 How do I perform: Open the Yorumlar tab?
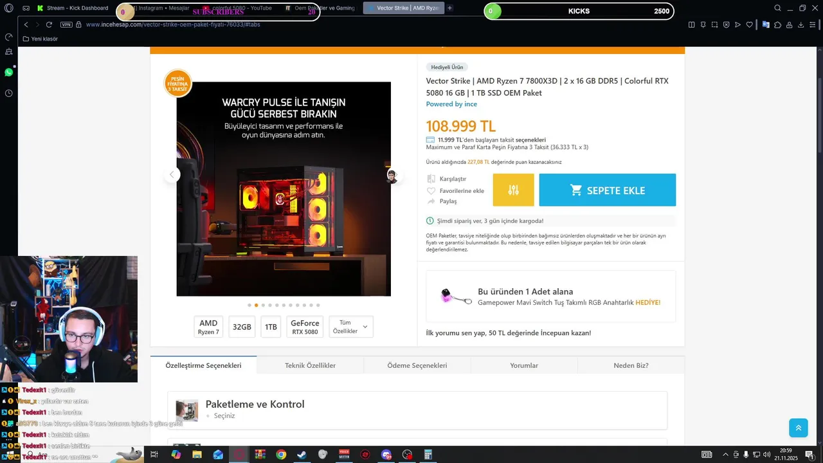click(x=524, y=365)
